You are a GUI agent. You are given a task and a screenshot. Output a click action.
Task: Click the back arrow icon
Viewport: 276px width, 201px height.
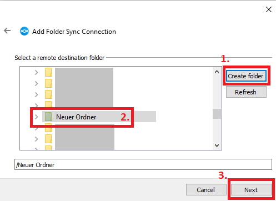7,31
